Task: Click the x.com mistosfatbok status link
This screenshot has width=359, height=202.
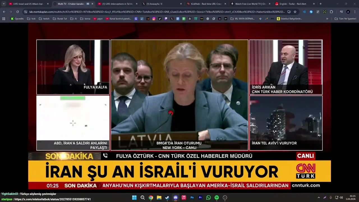Action: click(x=52, y=199)
